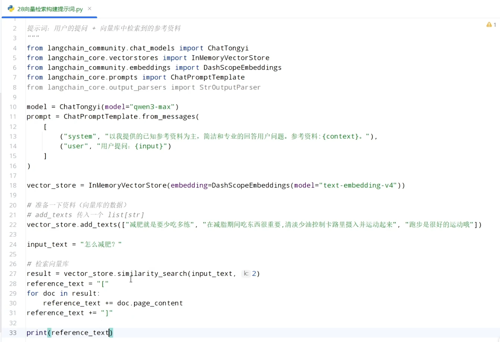
Task: Click the similarity_search method name
Action: pos(152,274)
